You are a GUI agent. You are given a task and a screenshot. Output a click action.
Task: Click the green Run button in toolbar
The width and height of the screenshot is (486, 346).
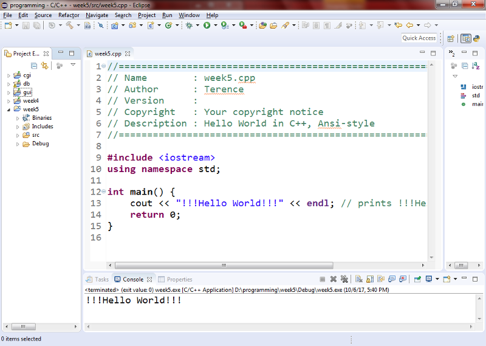point(207,26)
